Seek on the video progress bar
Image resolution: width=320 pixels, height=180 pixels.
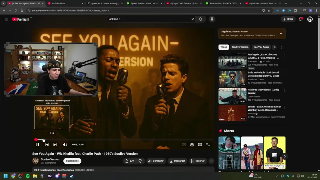tap(124, 139)
